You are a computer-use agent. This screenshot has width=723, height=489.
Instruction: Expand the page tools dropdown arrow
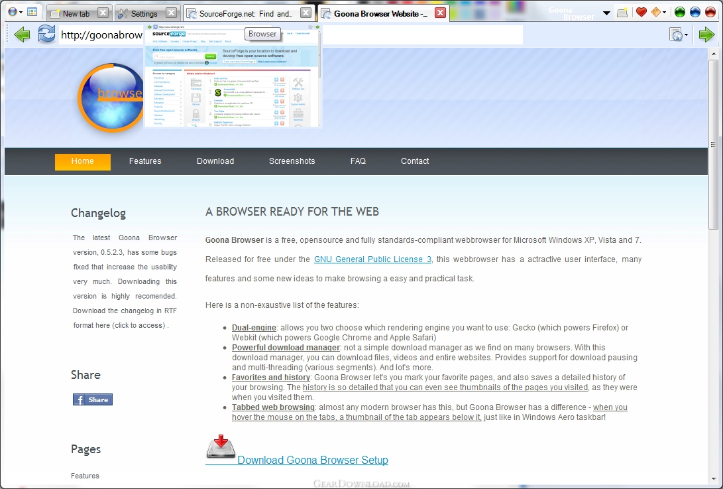pos(687,35)
